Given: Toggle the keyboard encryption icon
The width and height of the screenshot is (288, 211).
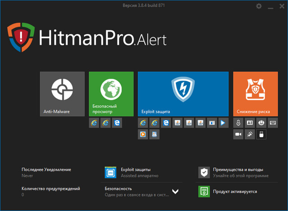Looking at the screenshot, I should coord(273,123).
